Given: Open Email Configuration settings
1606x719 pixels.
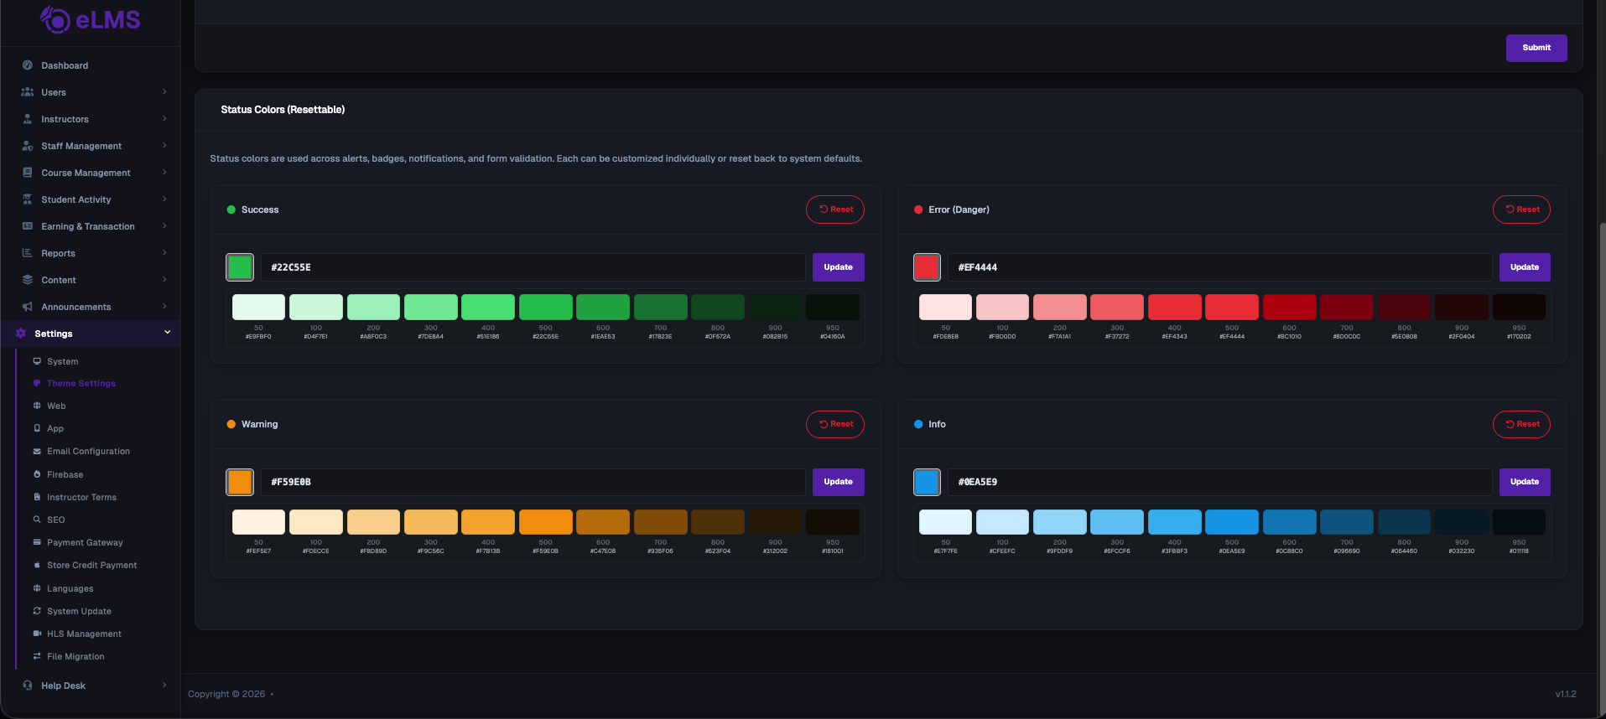Looking at the screenshot, I should point(88,451).
